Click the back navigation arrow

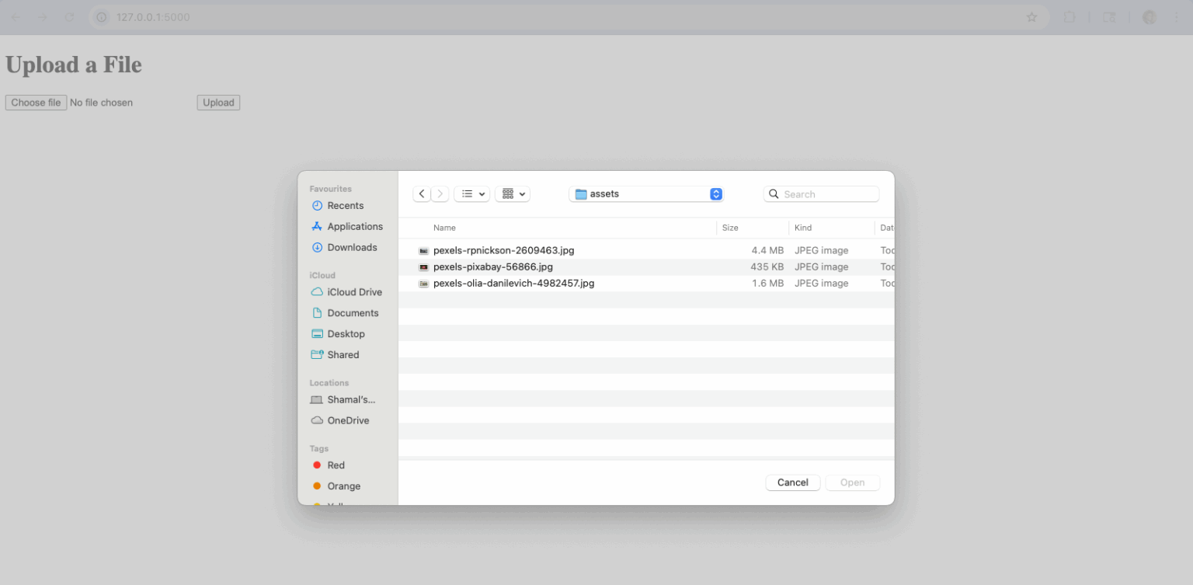point(421,193)
